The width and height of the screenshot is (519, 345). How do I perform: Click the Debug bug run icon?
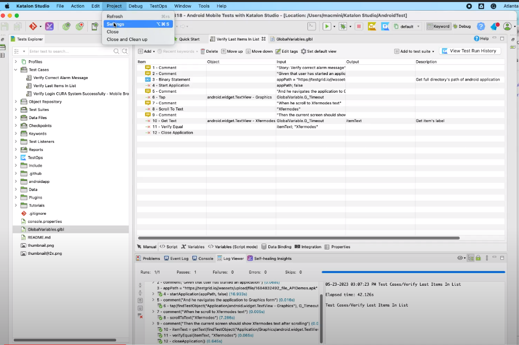(343, 26)
